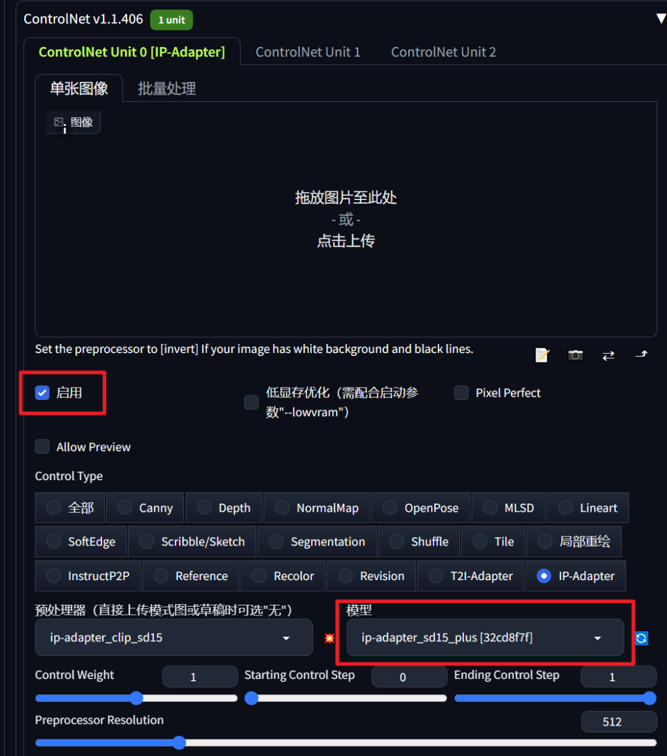Click 点击上传 to upload an image
667x756 pixels.
[x=346, y=241]
